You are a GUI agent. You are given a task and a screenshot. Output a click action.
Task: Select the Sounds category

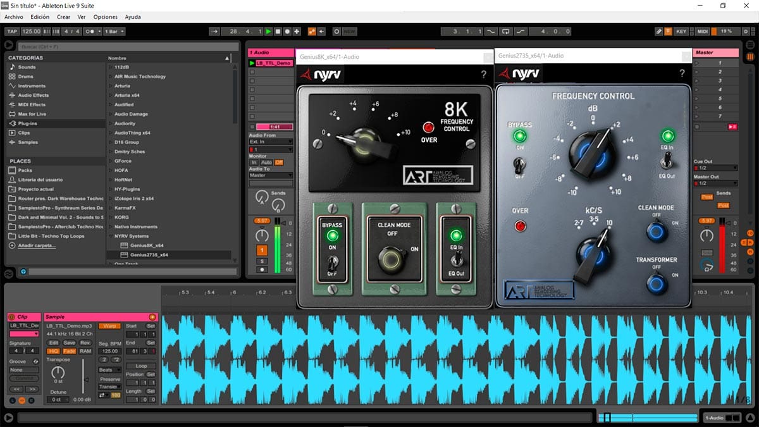pos(27,67)
